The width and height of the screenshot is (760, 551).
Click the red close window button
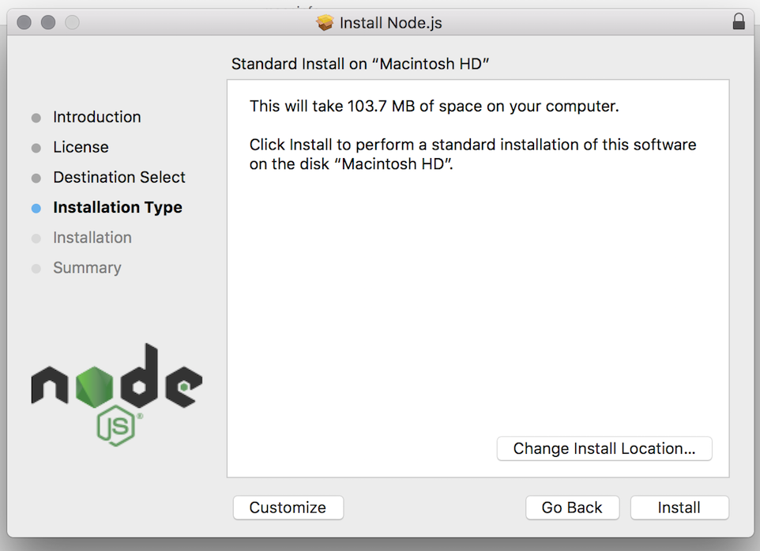(x=24, y=22)
